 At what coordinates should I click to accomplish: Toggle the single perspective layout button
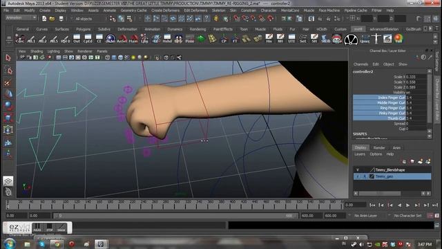8,181
